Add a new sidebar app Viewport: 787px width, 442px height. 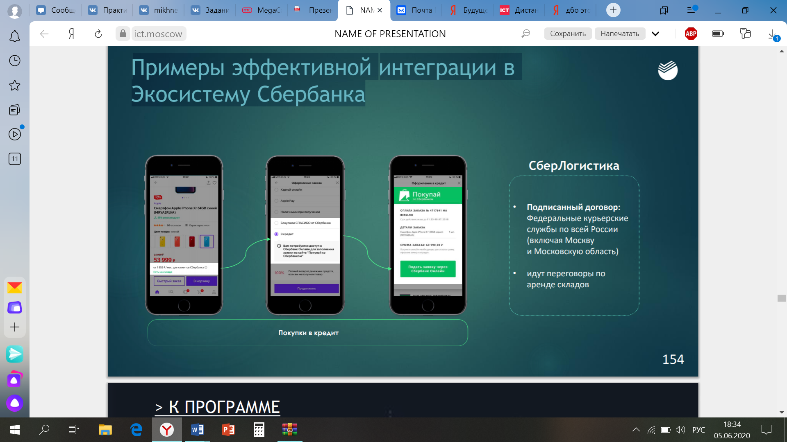[x=15, y=327]
